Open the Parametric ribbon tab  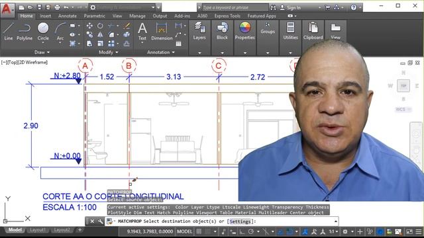[94, 16]
